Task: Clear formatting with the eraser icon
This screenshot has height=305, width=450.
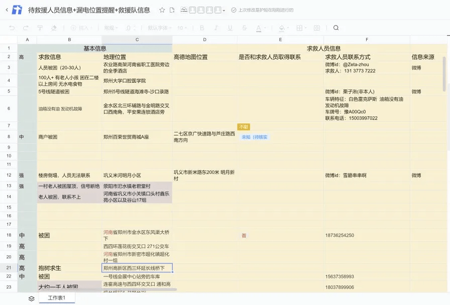Action: pos(54,28)
